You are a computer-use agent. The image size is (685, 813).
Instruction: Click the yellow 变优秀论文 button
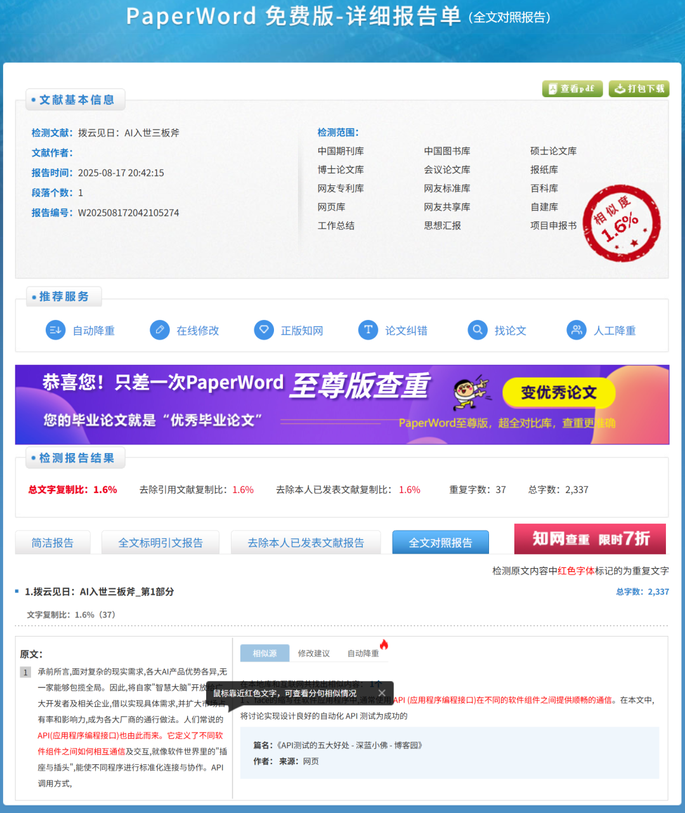click(x=559, y=393)
